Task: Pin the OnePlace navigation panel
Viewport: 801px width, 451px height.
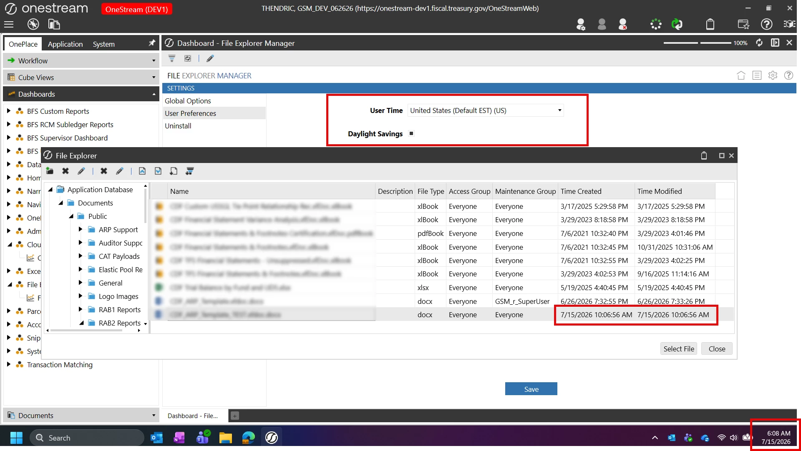Action: [x=152, y=43]
